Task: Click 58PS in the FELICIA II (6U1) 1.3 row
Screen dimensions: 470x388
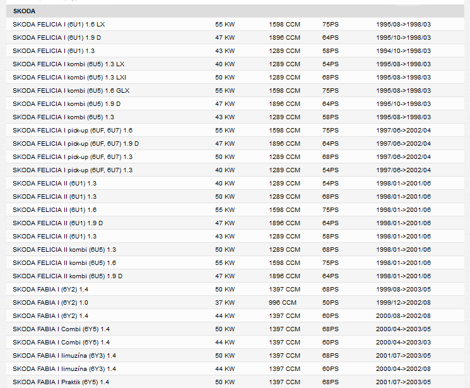Action: (331, 237)
